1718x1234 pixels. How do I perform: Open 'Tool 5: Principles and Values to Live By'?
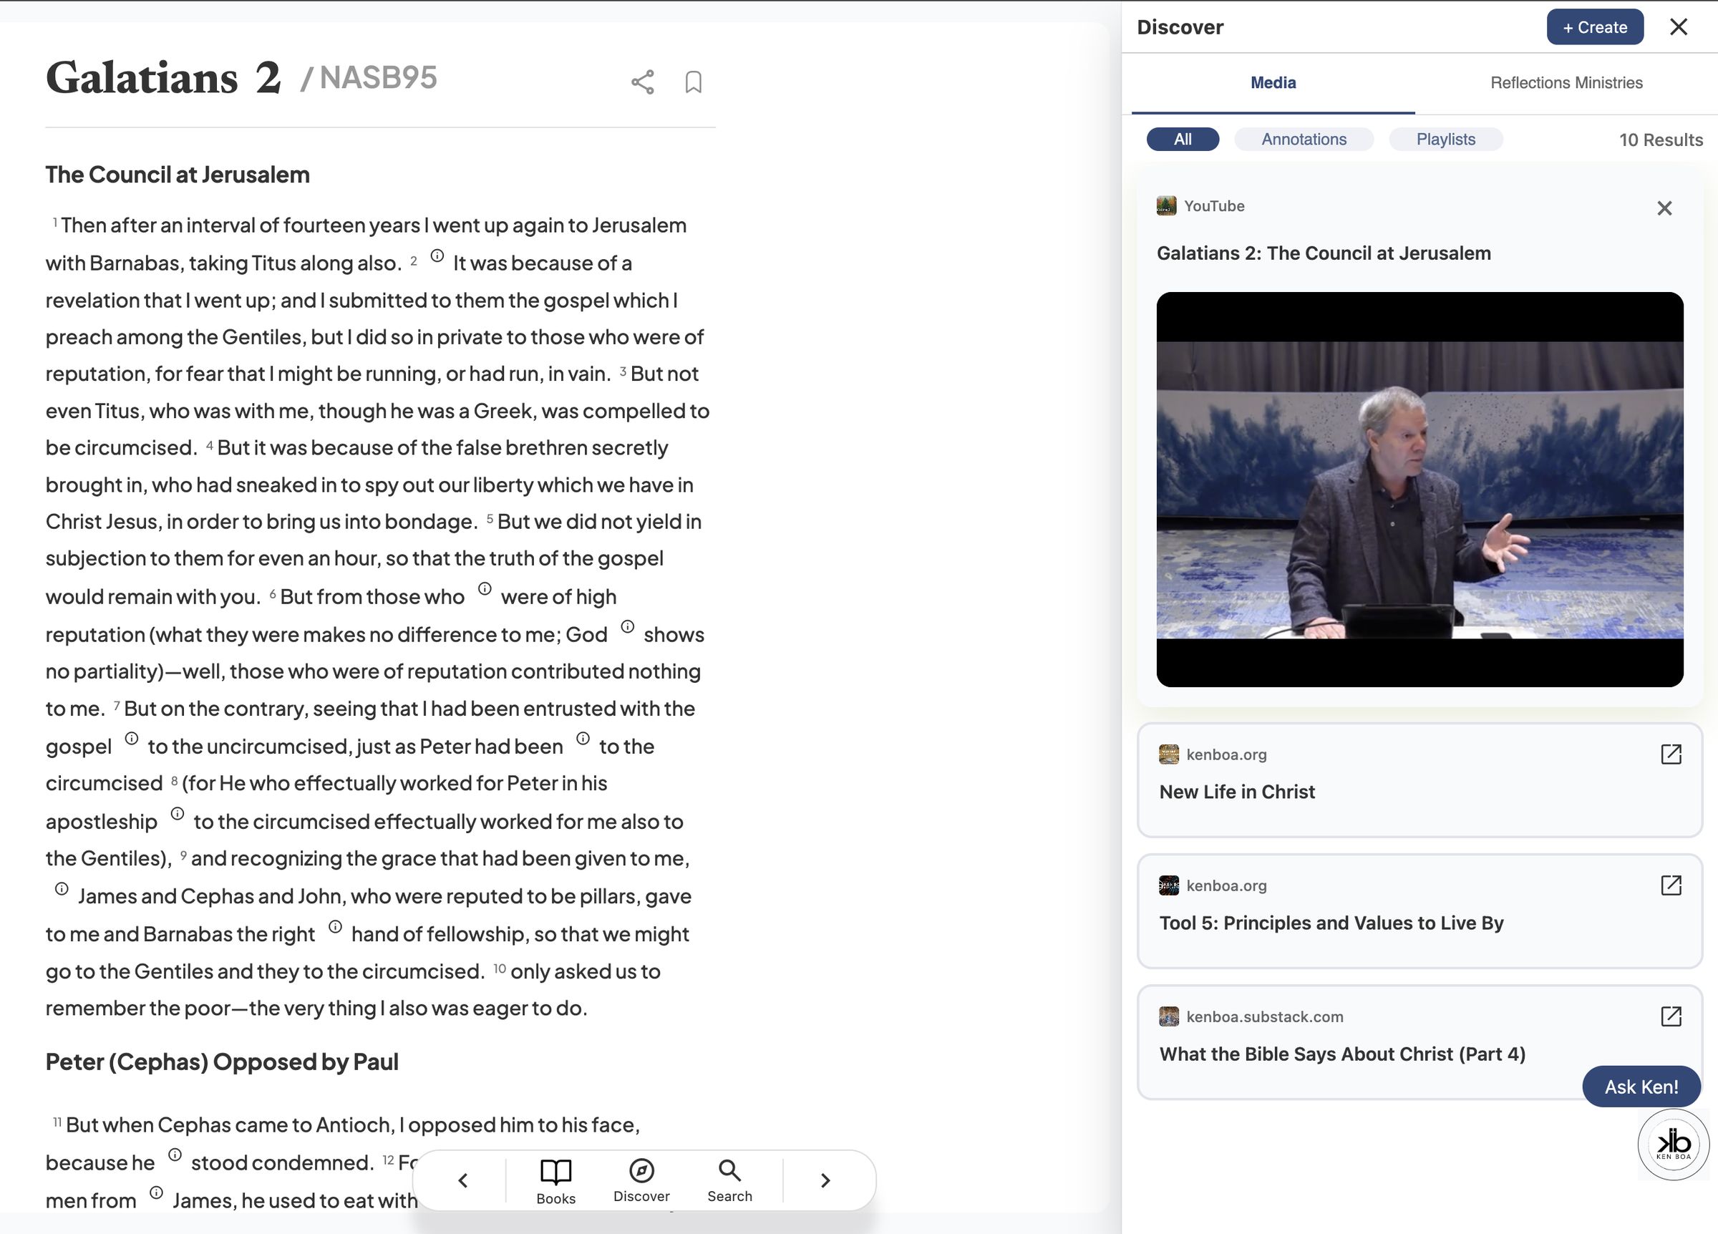pos(1419,911)
